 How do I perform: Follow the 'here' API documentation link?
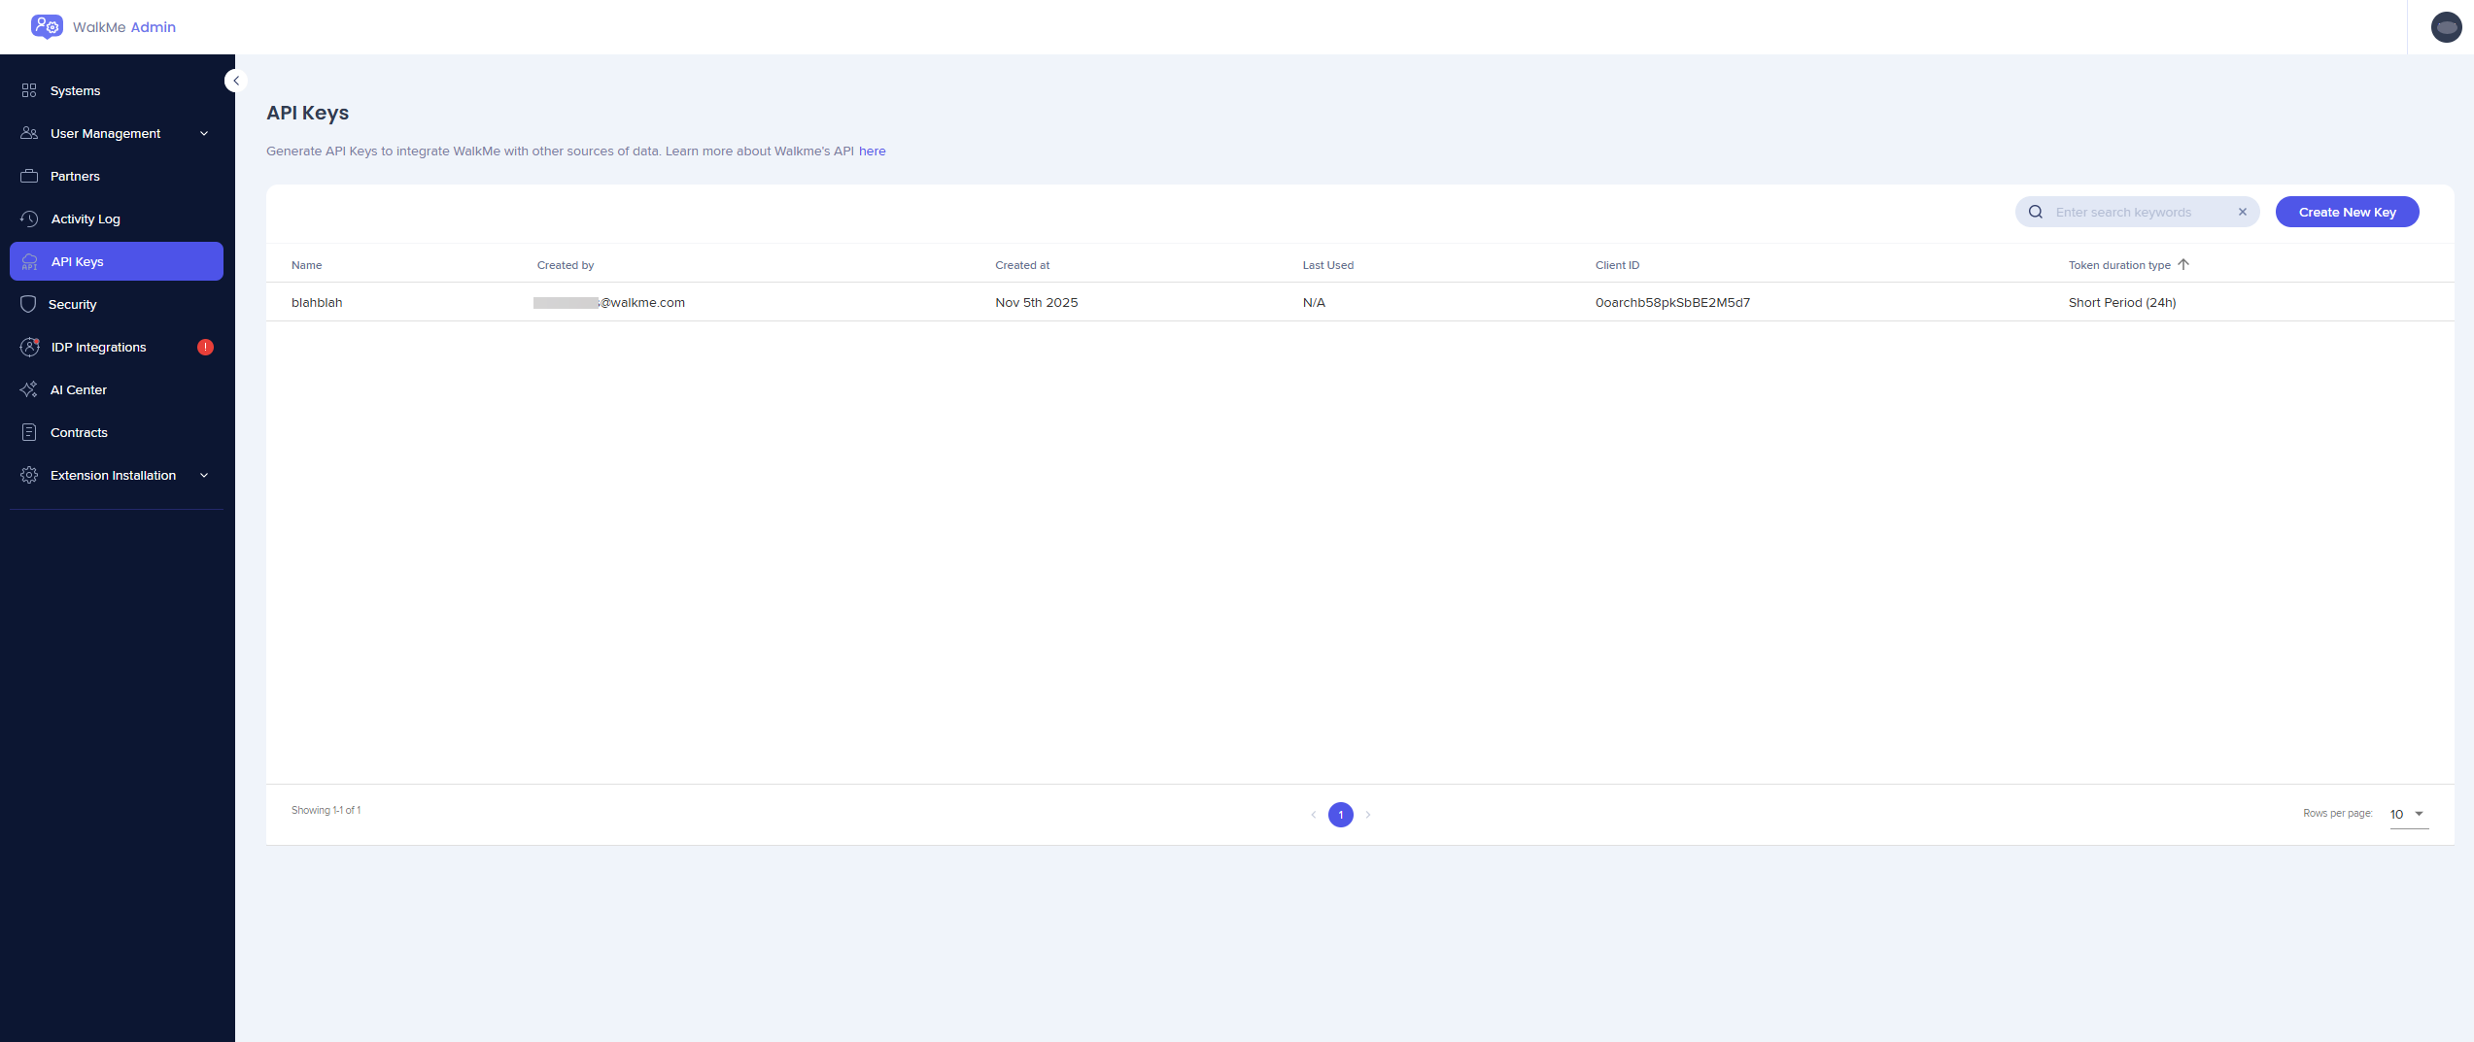[872, 151]
